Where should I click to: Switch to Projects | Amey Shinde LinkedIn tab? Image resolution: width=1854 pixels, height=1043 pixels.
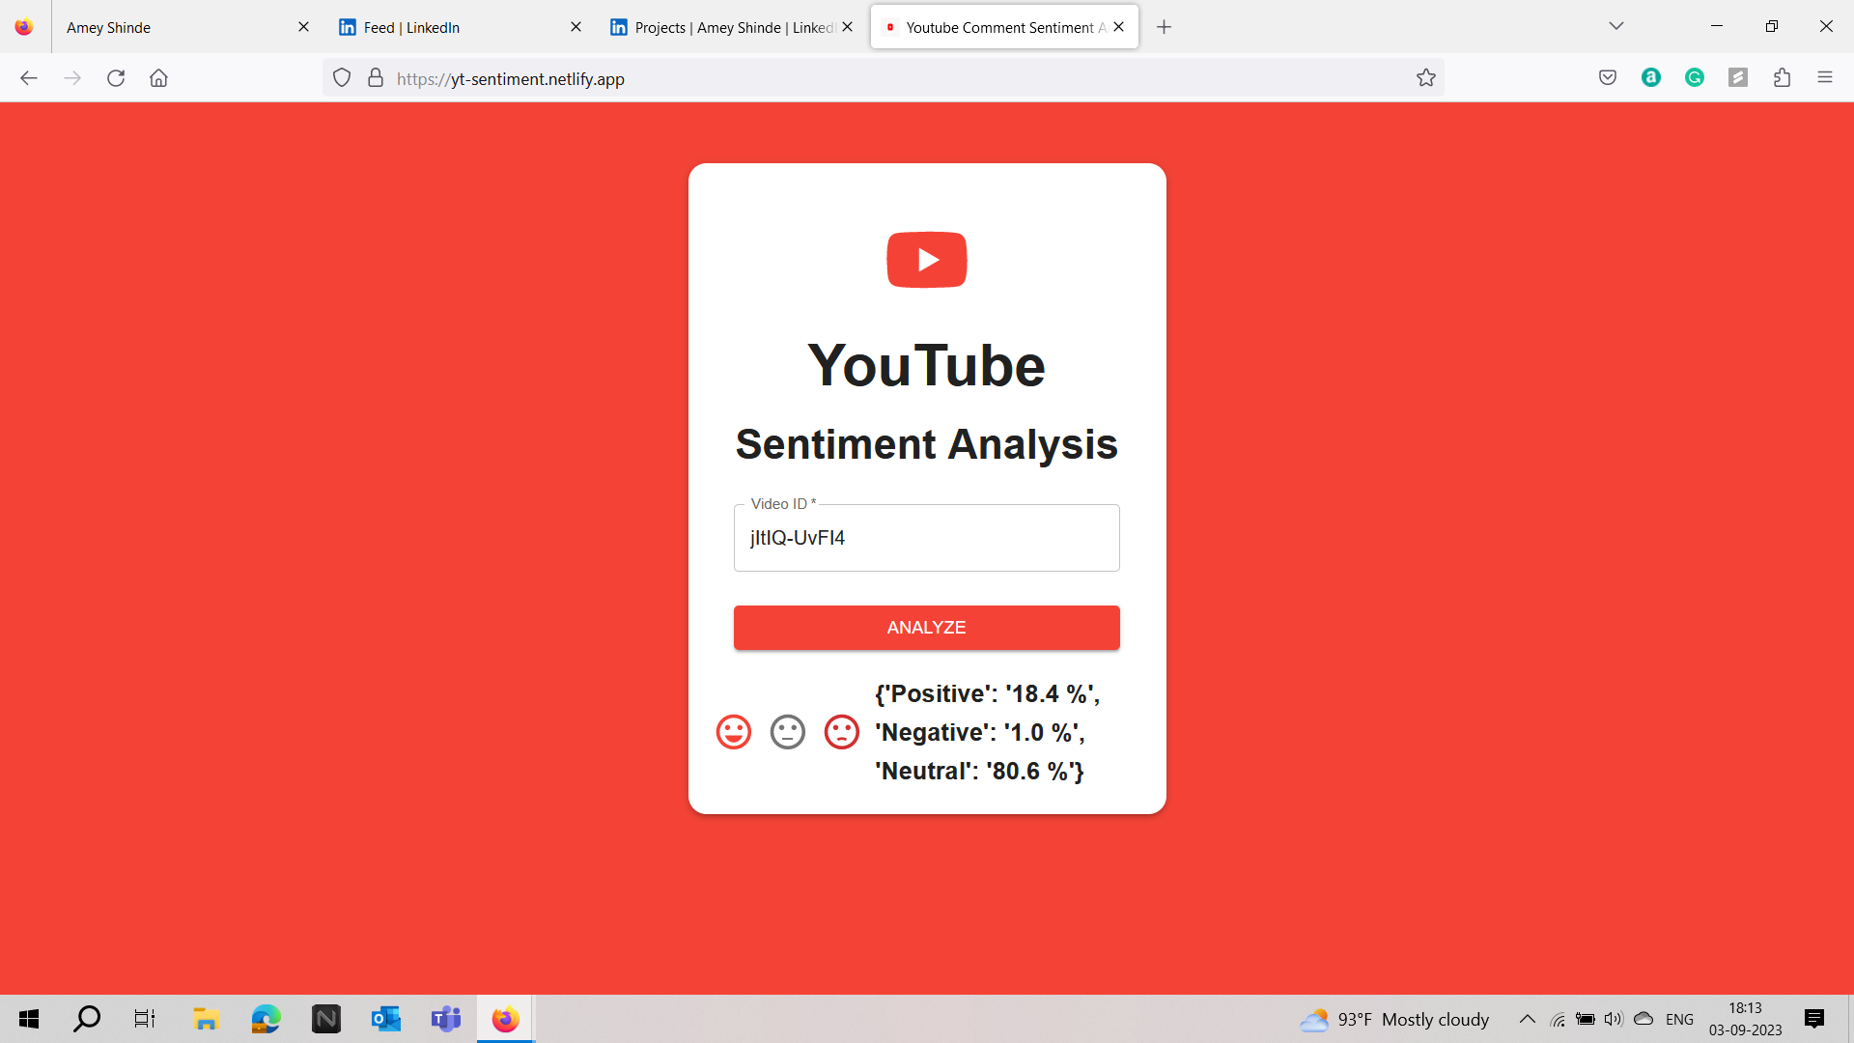(730, 27)
